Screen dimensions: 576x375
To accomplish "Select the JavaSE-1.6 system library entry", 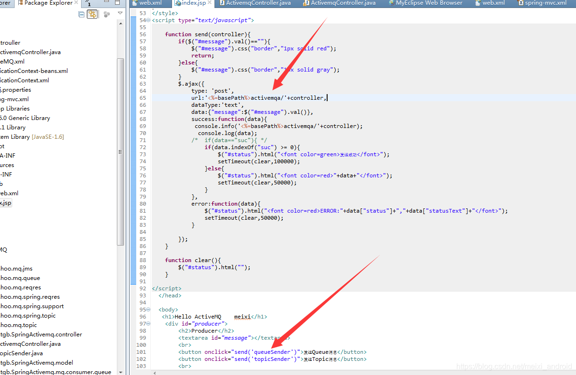I will (x=32, y=136).
